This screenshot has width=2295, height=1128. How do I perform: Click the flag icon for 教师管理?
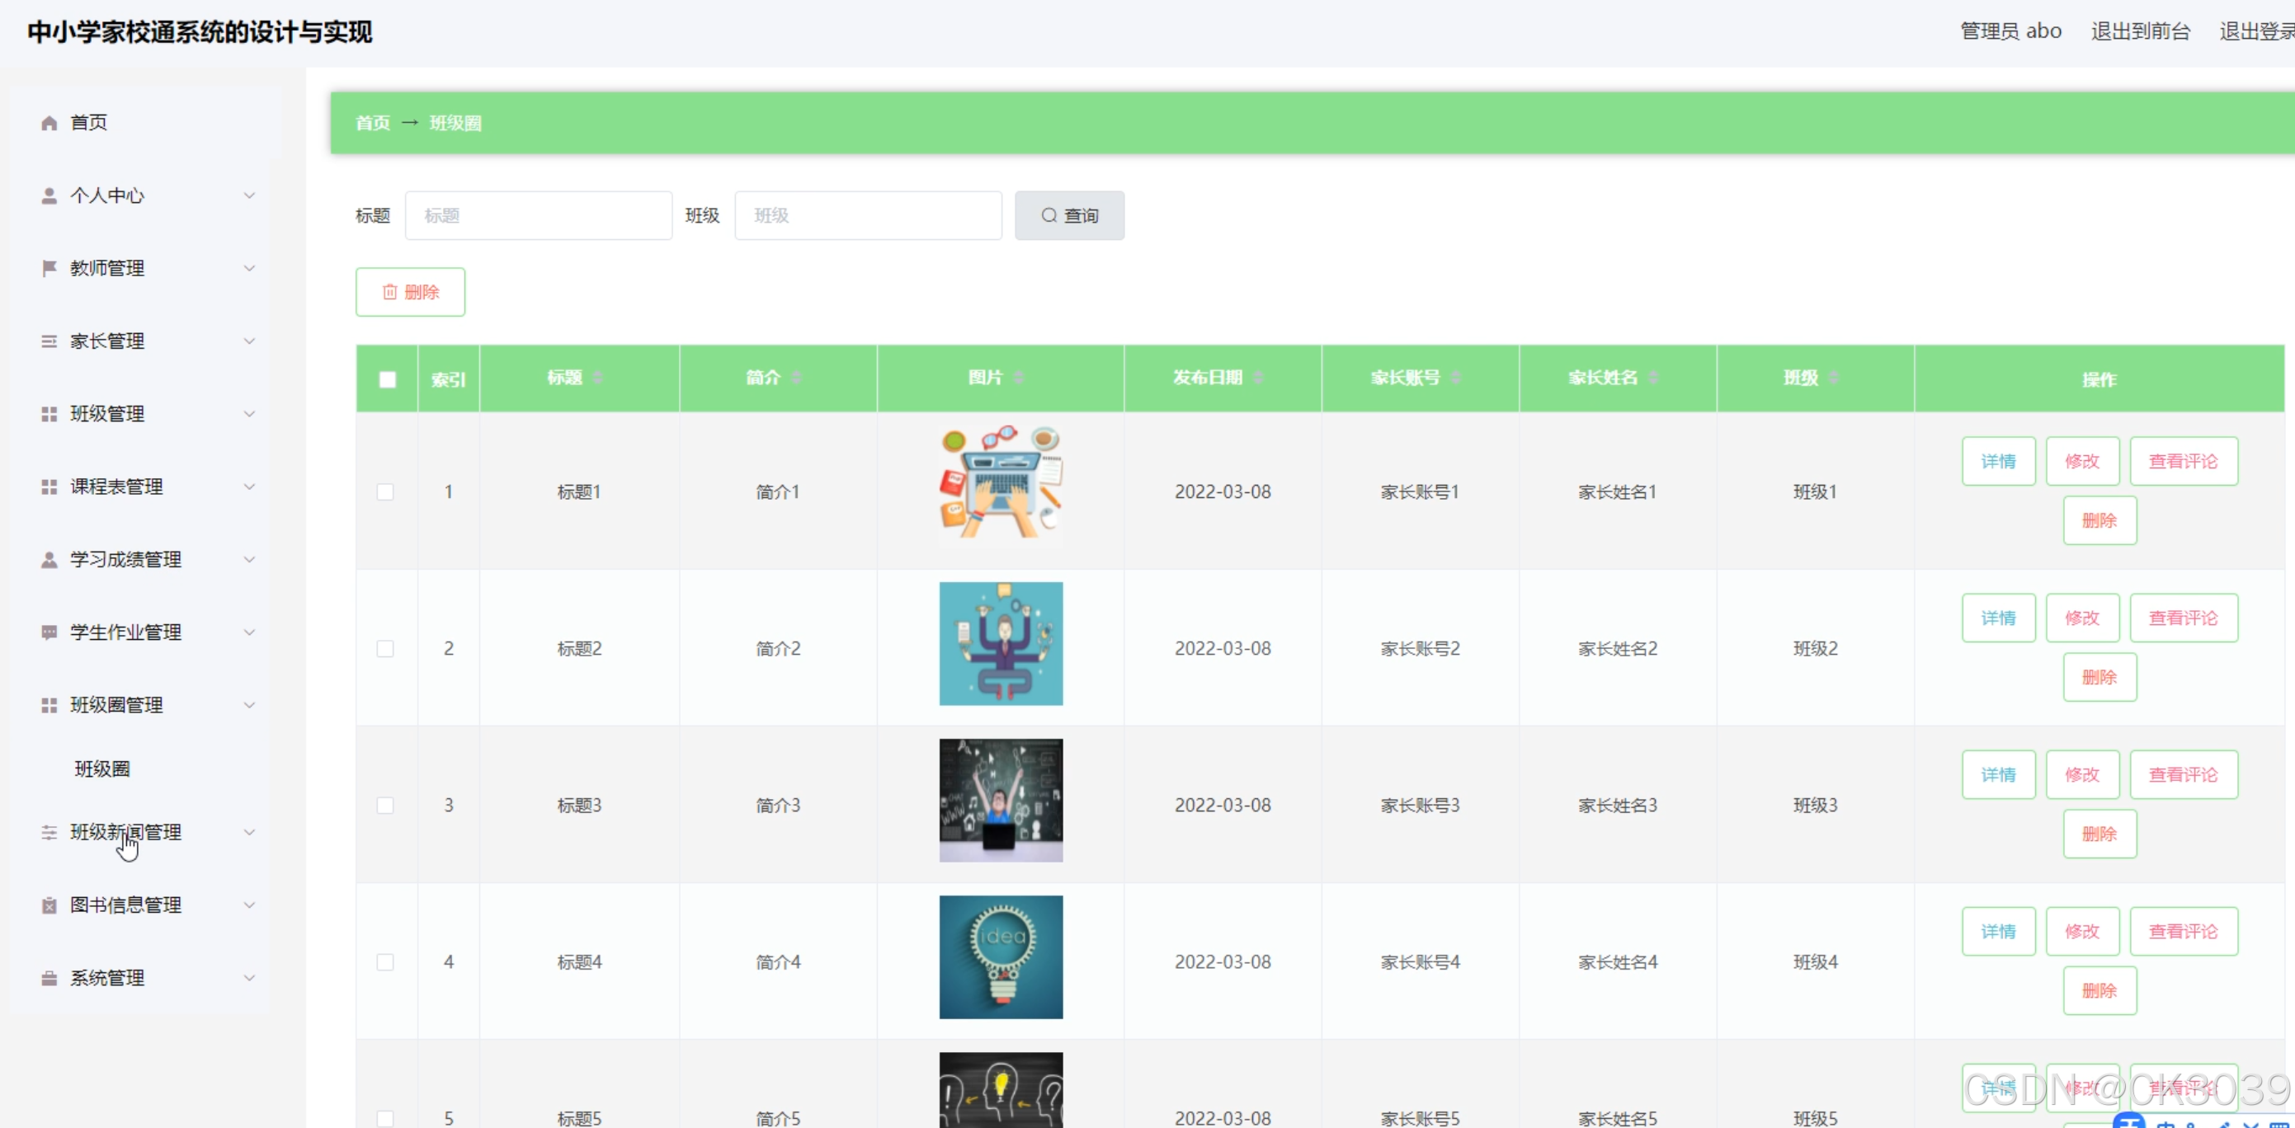49,268
